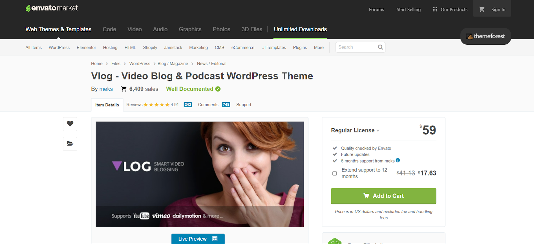Open the meks author link
The image size is (534, 244).
[x=106, y=89]
